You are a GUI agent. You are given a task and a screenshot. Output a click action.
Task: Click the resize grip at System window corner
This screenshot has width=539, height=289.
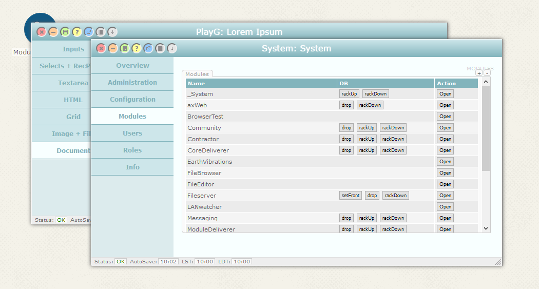(x=497, y=262)
